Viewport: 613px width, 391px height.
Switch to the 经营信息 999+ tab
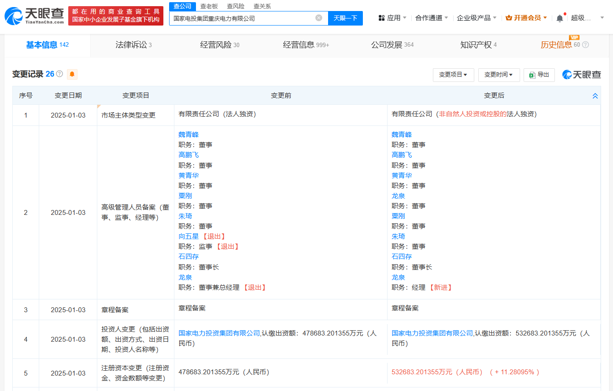[306, 45]
